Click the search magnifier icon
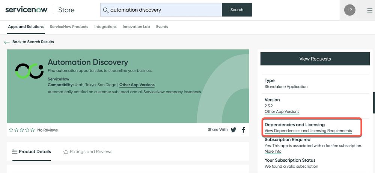Viewport: 375px width, 173px height. [x=105, y=10]
